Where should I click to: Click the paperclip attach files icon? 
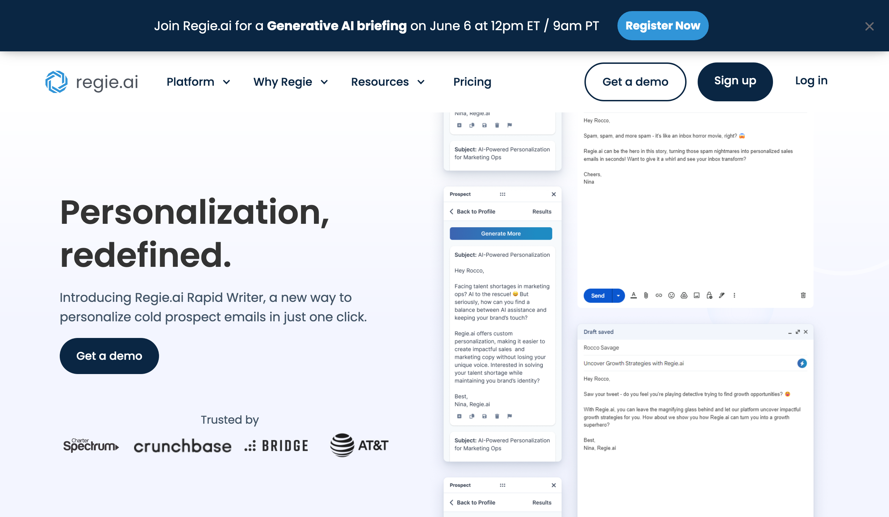[646, 295]
